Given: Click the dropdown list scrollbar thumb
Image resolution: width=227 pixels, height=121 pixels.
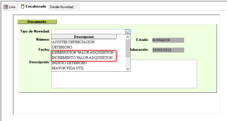Looking at the screenshot, I should pos(127,48).
